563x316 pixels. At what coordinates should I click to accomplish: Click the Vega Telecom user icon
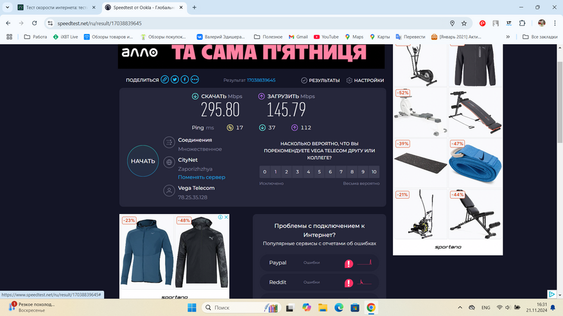point(169,190)
